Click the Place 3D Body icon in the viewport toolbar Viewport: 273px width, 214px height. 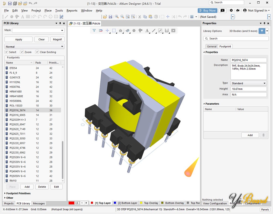pyautogui.click(x=127, y=31)
